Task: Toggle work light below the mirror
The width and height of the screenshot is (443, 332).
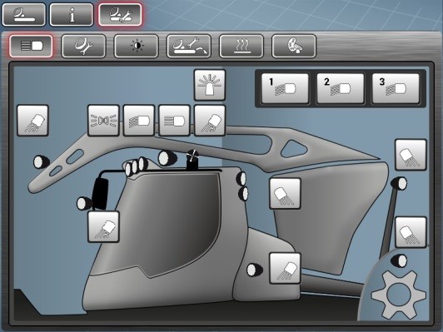Action: tap(103, 226)
